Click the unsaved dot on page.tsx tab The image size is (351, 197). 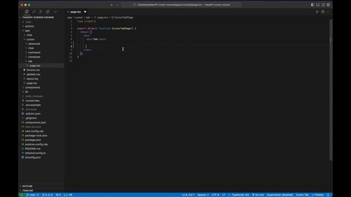85,12
